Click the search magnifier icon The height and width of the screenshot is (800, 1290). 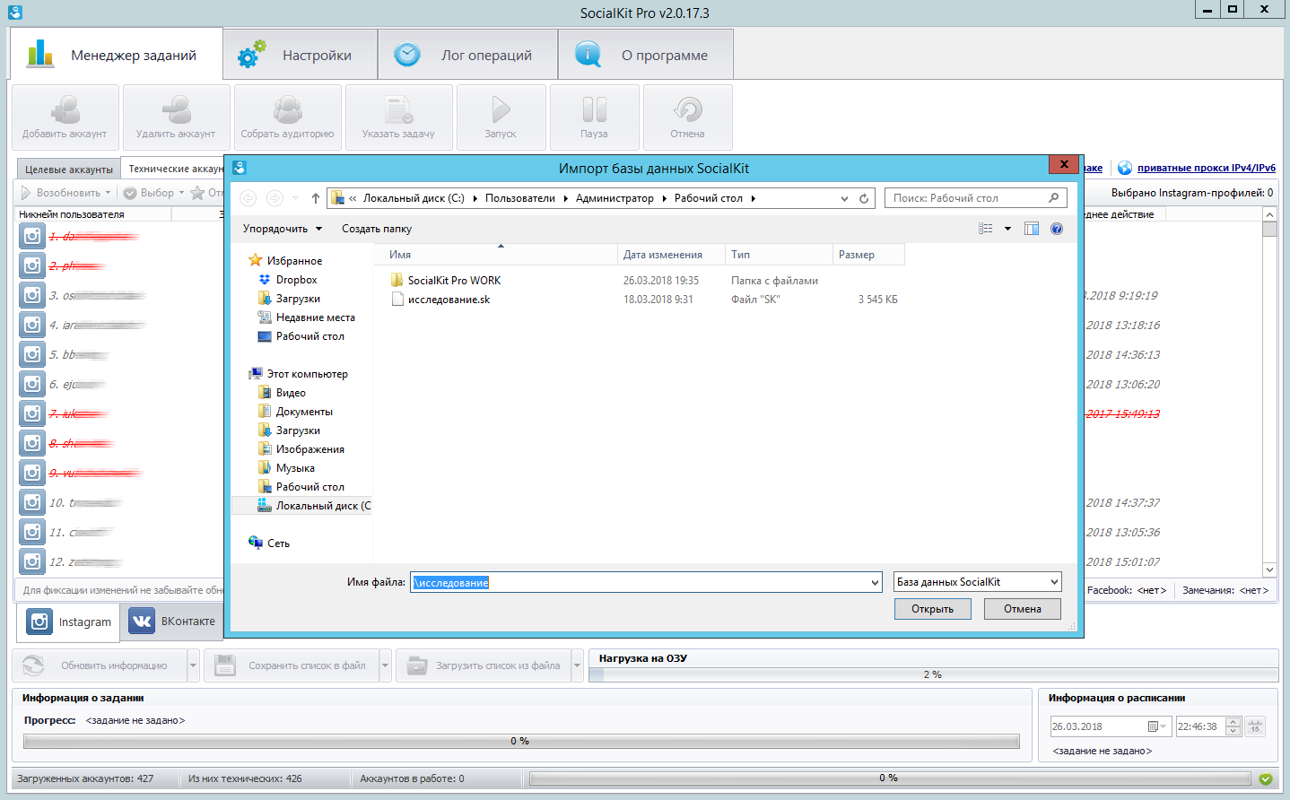click(1054, 198)
